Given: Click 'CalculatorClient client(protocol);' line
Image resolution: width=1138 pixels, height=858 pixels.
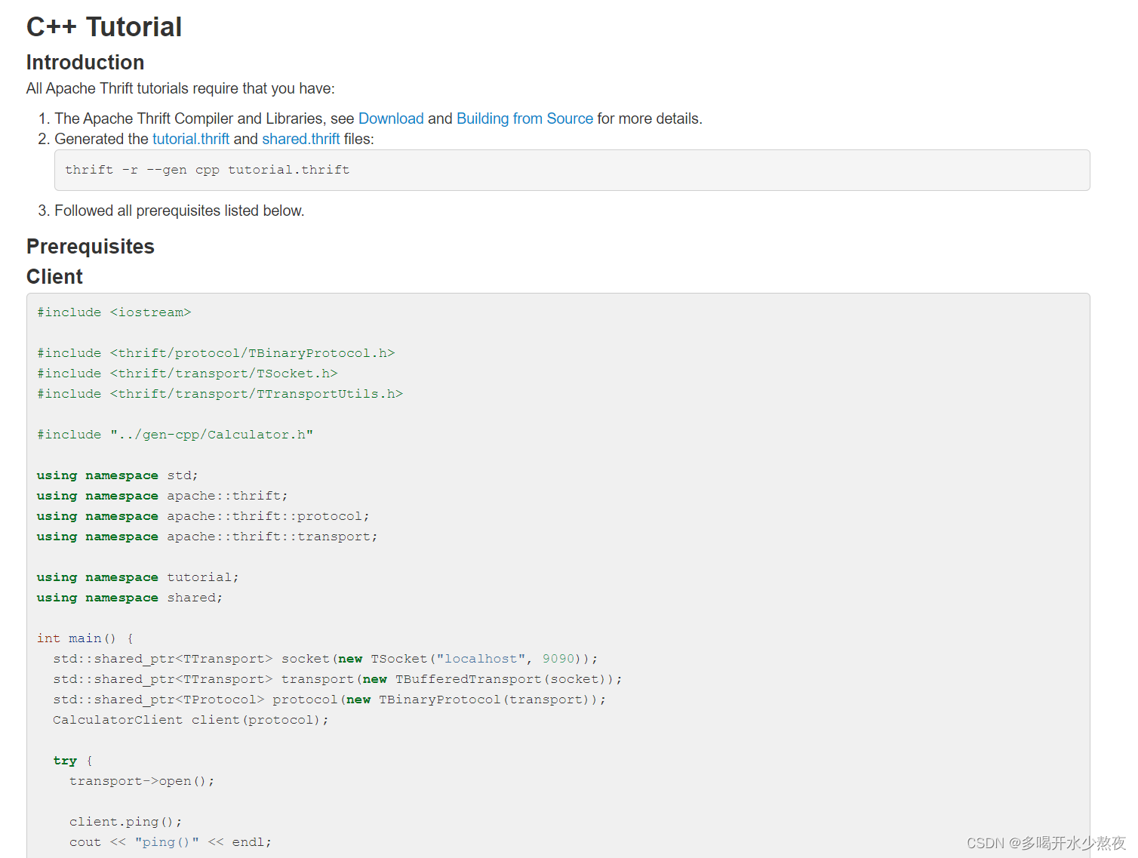Looking at the screenshot, I should click(191, 720).
